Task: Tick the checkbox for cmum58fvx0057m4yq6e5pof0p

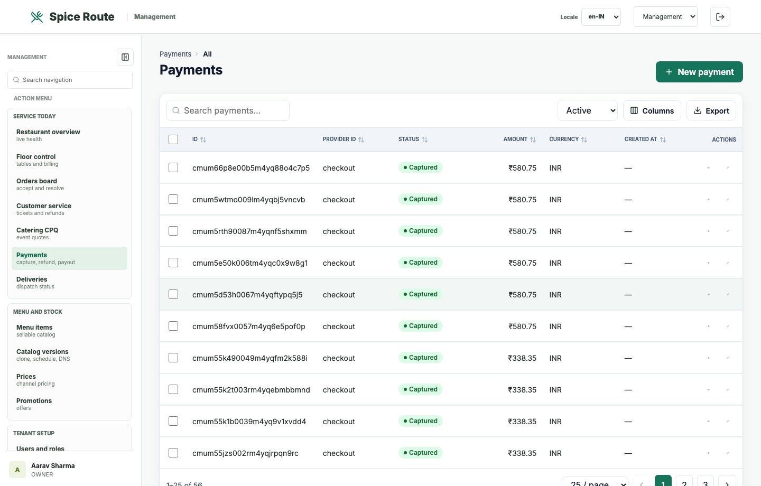Action: point(173,326)
